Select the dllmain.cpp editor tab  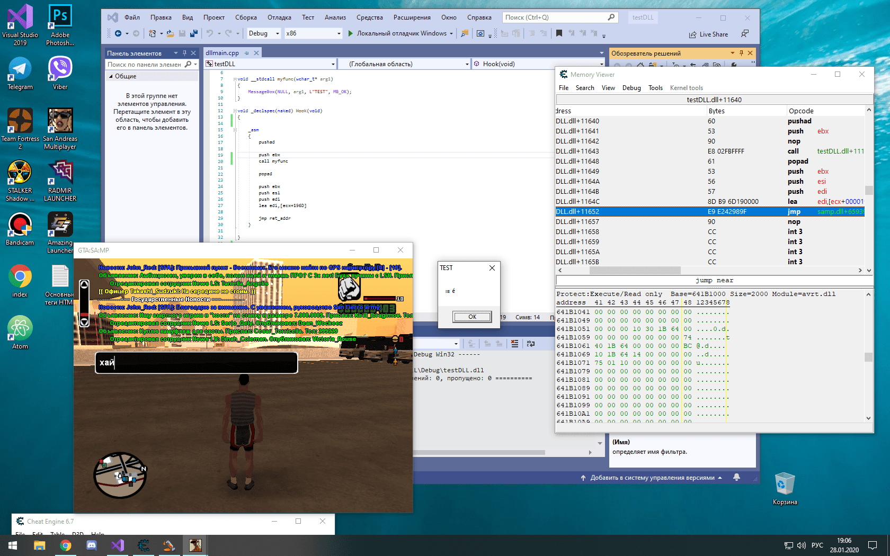coord(222,53)
